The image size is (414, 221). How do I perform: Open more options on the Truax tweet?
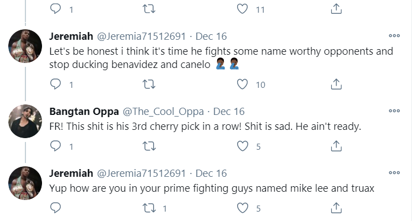click(394, 172)
